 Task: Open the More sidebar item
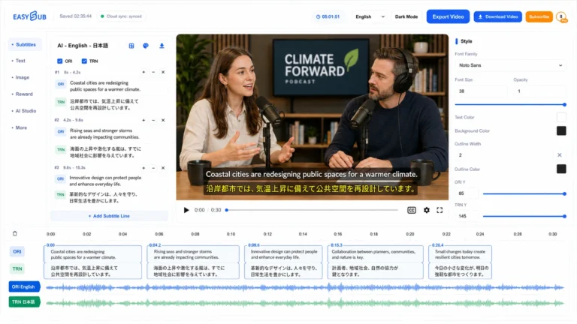[21, 127]
